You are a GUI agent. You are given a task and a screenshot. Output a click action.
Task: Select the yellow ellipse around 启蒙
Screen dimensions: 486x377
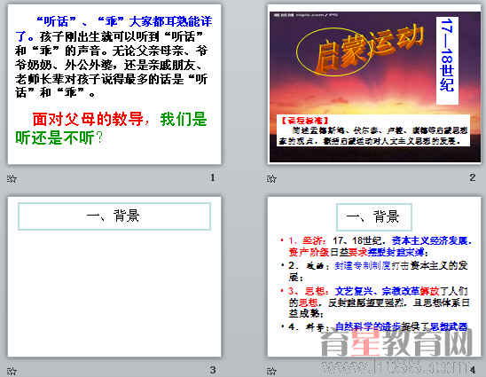(x=333, y=51)
